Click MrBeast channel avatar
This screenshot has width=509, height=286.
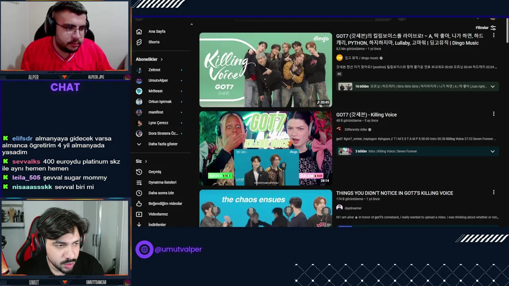139,91
